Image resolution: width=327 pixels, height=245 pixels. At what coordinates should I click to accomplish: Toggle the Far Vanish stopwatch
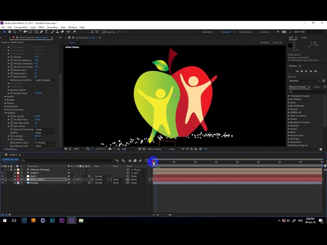(11, 116)
